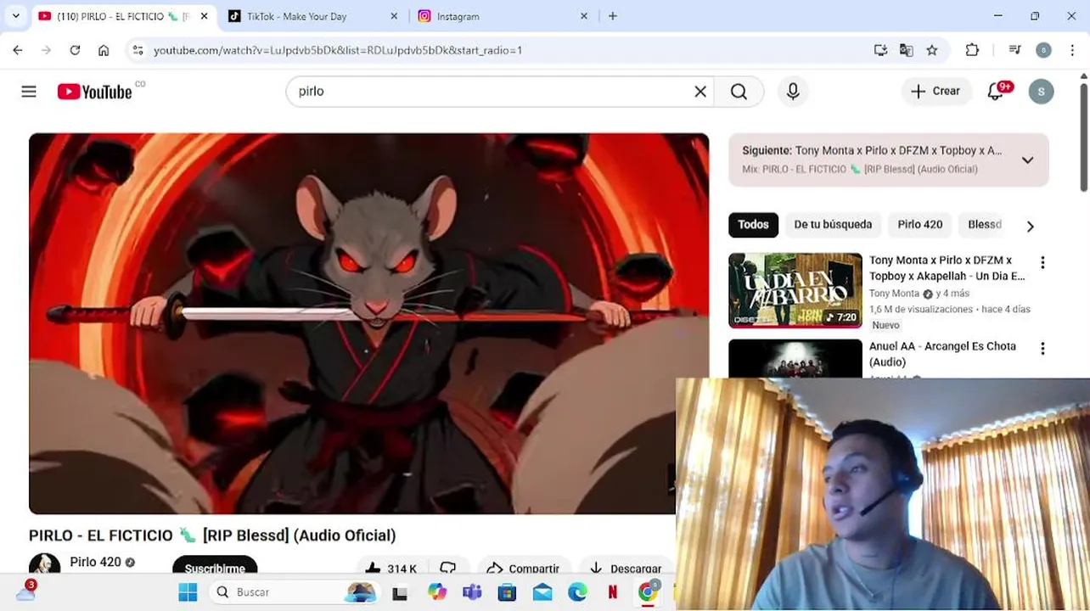The width and height of the screenshot is (1090, 611).
Task: Open the YouTube hamburger guide menu
Action: point(29,92)
